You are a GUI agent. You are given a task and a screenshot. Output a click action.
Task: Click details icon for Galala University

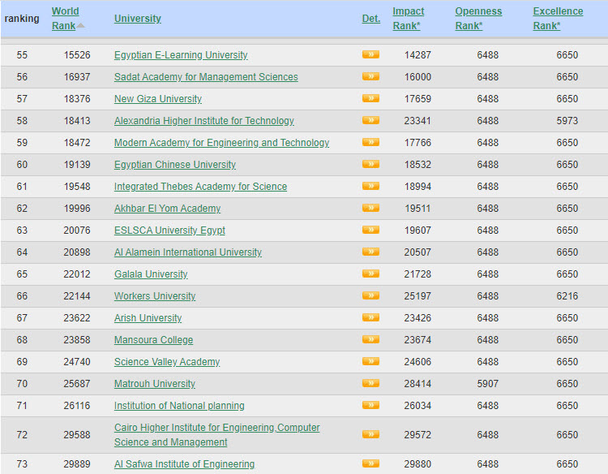(x=370, y=274)
